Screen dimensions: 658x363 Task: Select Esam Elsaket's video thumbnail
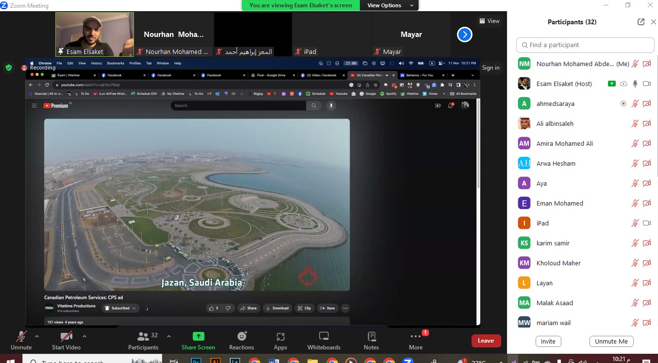click(95, 35)
